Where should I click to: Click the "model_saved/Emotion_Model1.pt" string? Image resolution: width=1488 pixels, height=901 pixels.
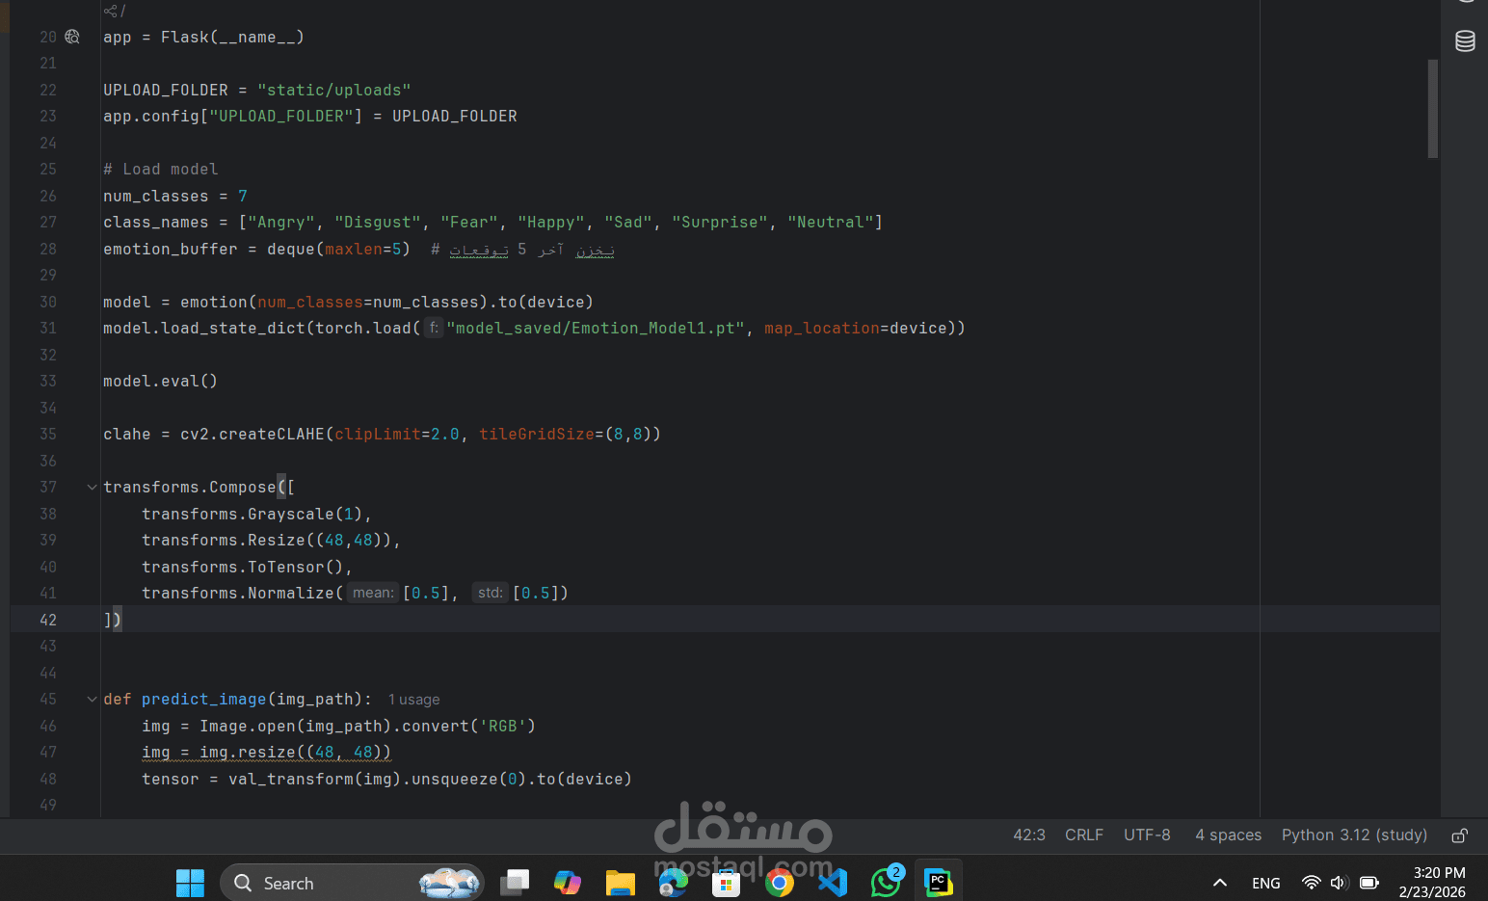point(595,329)
